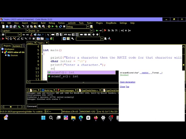Open taskbar Search

tap(51, 118)
